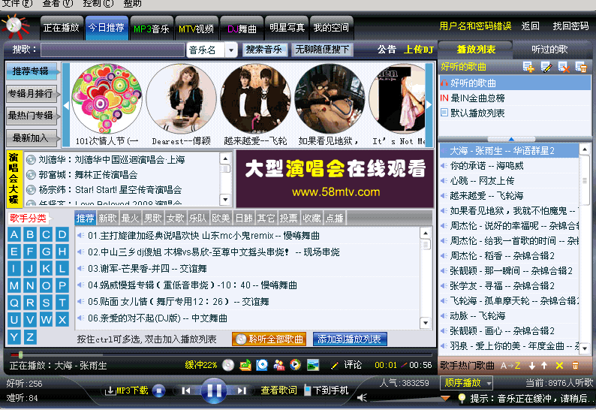This screenshot has height=410, width=596.
Task: Select 最新加入 sidebar button
Action: point(32,137)
